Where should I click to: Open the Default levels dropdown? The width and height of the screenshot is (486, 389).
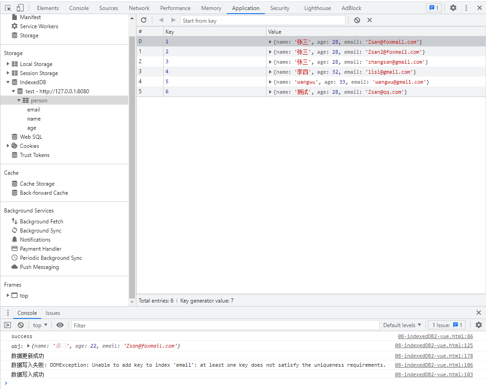(x=402, y=325)
